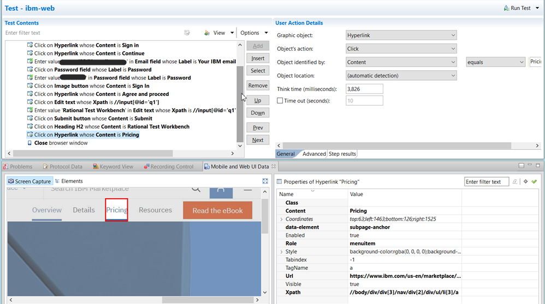The height and width of the screenshot is (304, 545).
Task: Click the green checkmark icon in Properties toolbar
Action: [534, 181]
